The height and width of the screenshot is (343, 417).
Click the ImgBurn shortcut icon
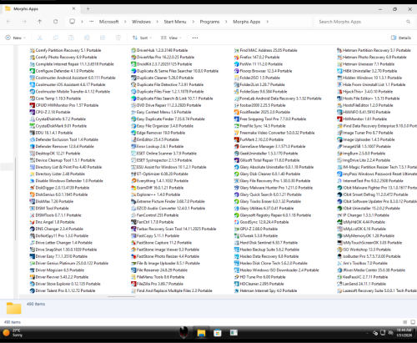click(x=339, y=154)
